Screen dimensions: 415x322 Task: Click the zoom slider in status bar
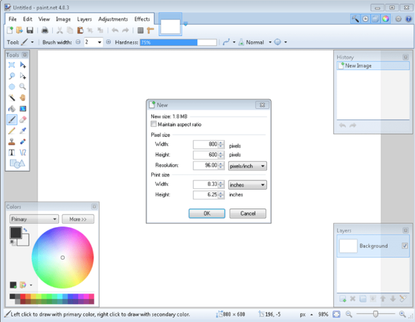(x=376, y=314)
